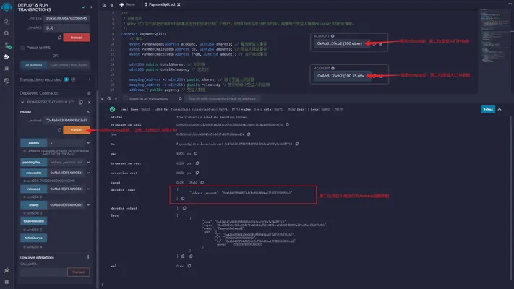Copy the constructor calldata next to red transact
514x289 pixels.
59,38
